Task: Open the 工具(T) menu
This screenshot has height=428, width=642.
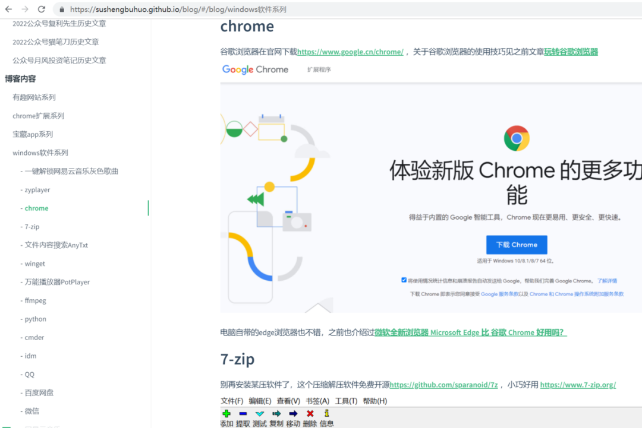Action: pyautogui.click(x=346, y=401)
